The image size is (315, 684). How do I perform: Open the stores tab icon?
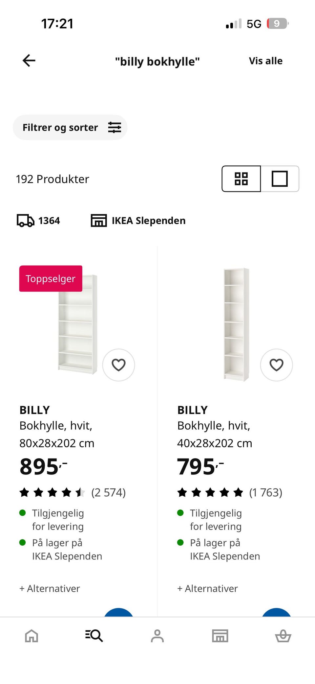click(x=220, y=636)
